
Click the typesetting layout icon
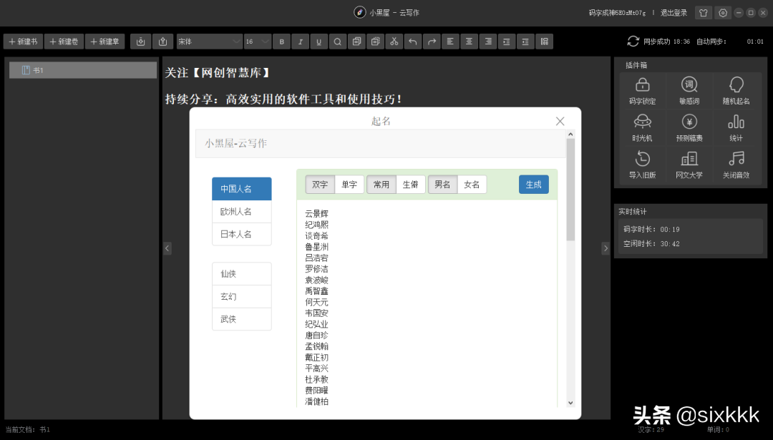(x=544, y=41)
